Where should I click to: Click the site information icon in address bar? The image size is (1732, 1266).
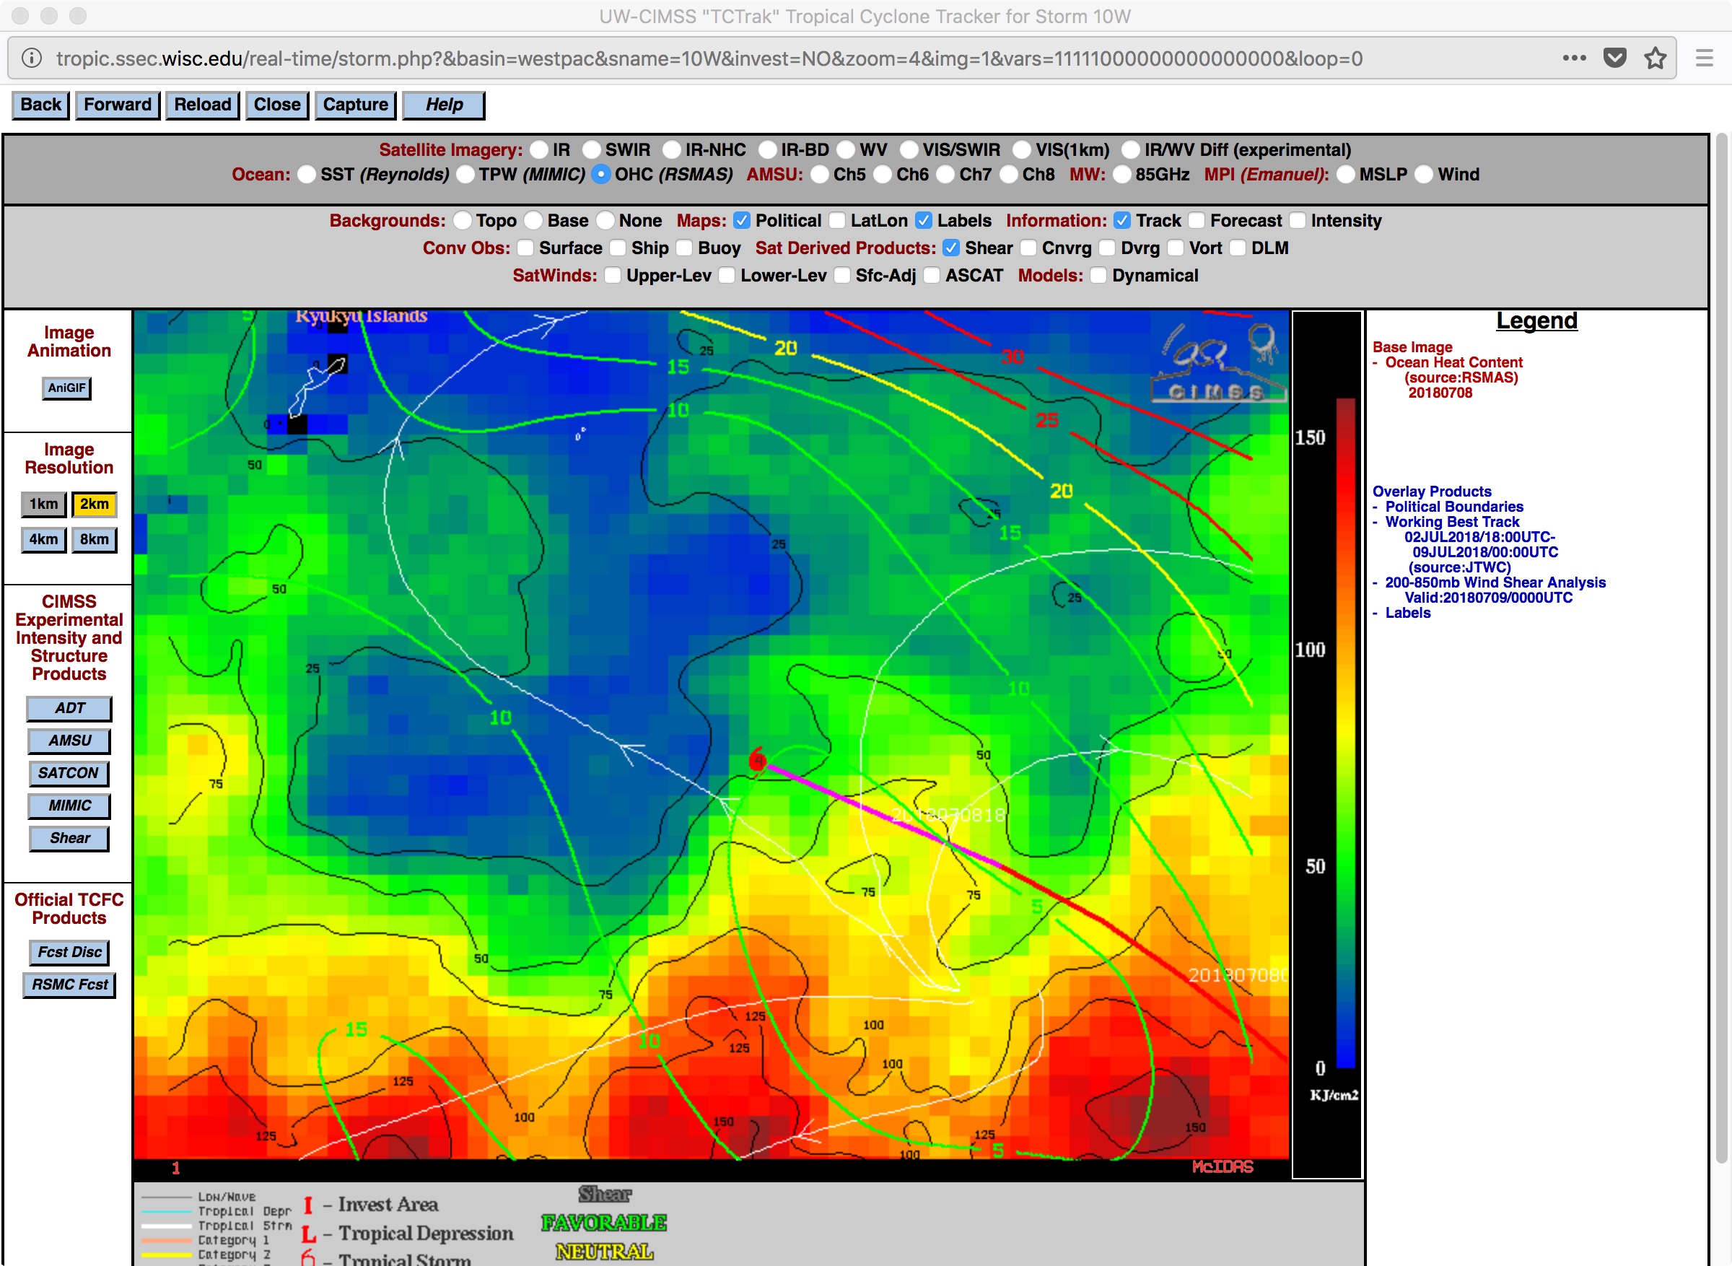[32, 58]
